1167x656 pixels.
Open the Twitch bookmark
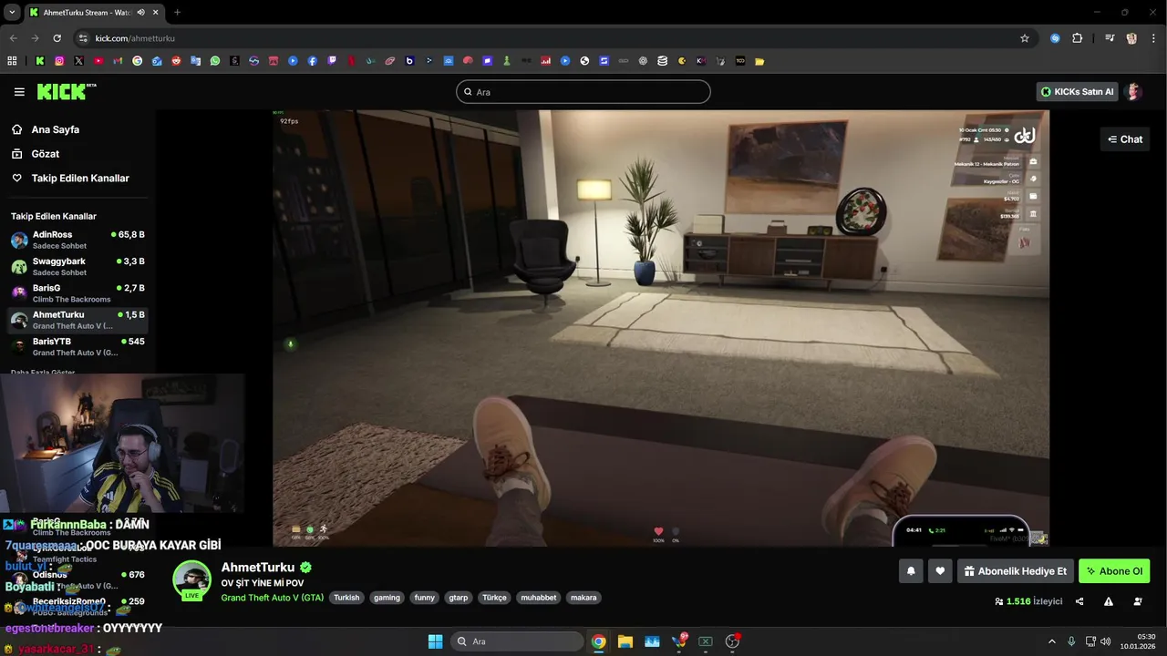point(332,61)
